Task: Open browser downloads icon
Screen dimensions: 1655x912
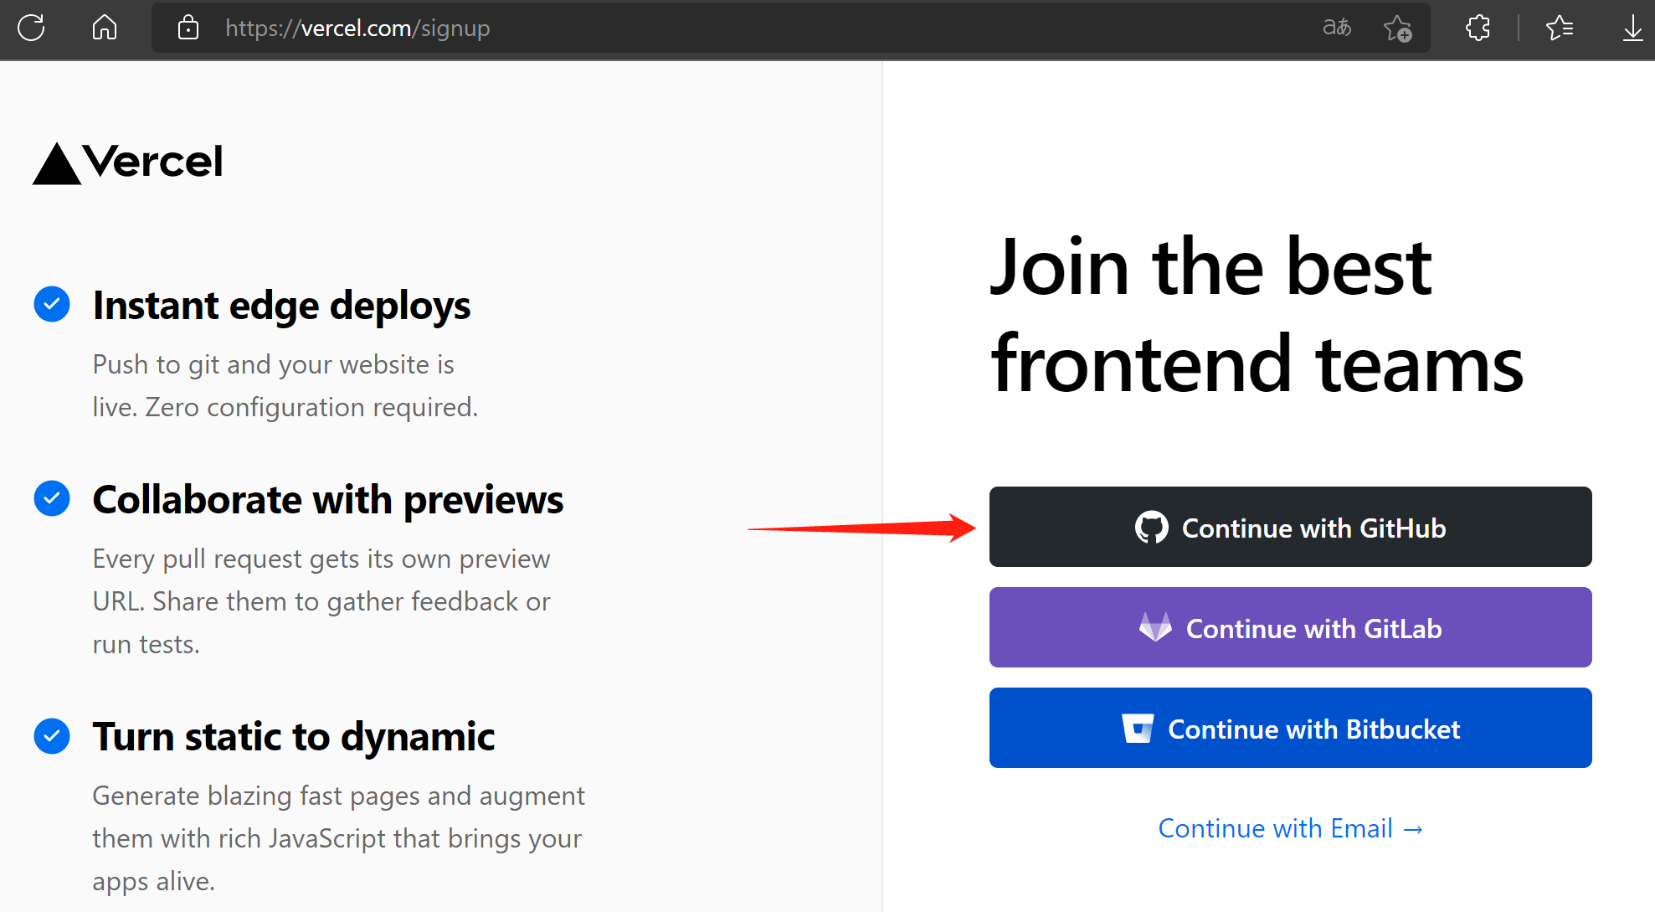Action: [1632, 28]
